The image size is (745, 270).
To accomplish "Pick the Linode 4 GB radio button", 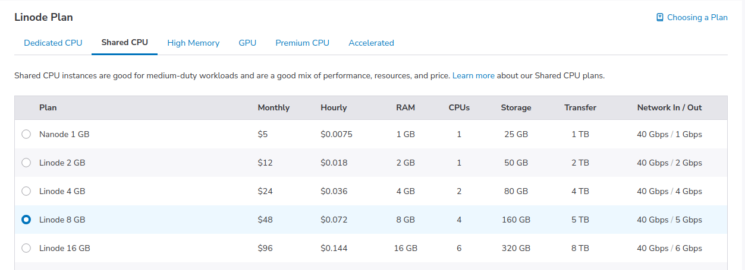I will click(x=26, y=191).
